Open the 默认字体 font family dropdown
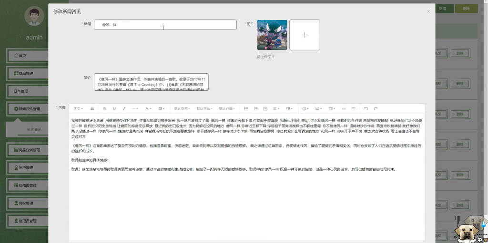Viewport: 488px width, 243px height. (204, 109)
